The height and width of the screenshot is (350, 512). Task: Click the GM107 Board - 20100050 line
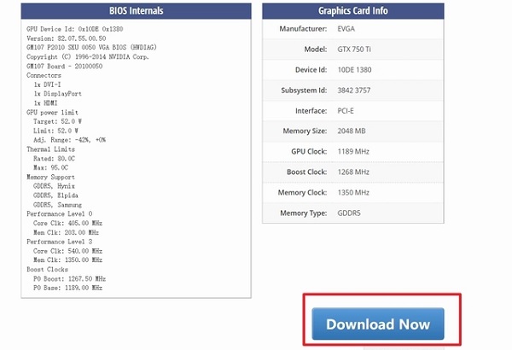coord(64,66)
